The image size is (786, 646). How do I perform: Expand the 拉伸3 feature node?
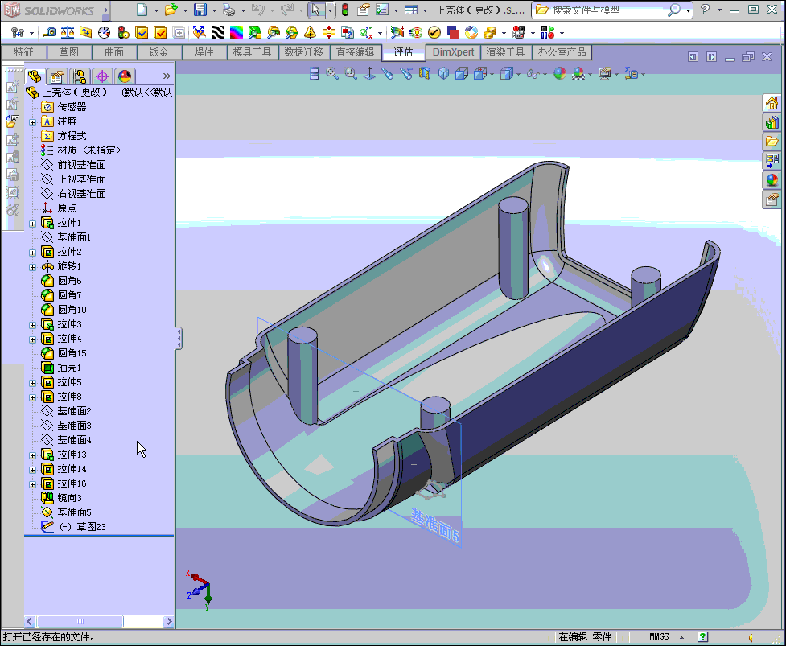33,325
